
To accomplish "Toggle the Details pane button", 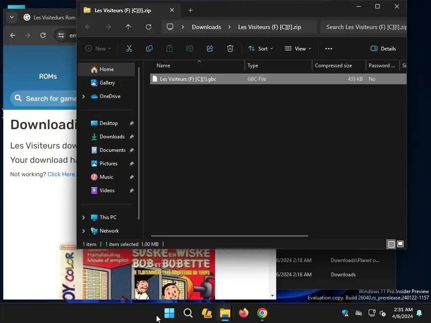I will click(x=383, y=49).
